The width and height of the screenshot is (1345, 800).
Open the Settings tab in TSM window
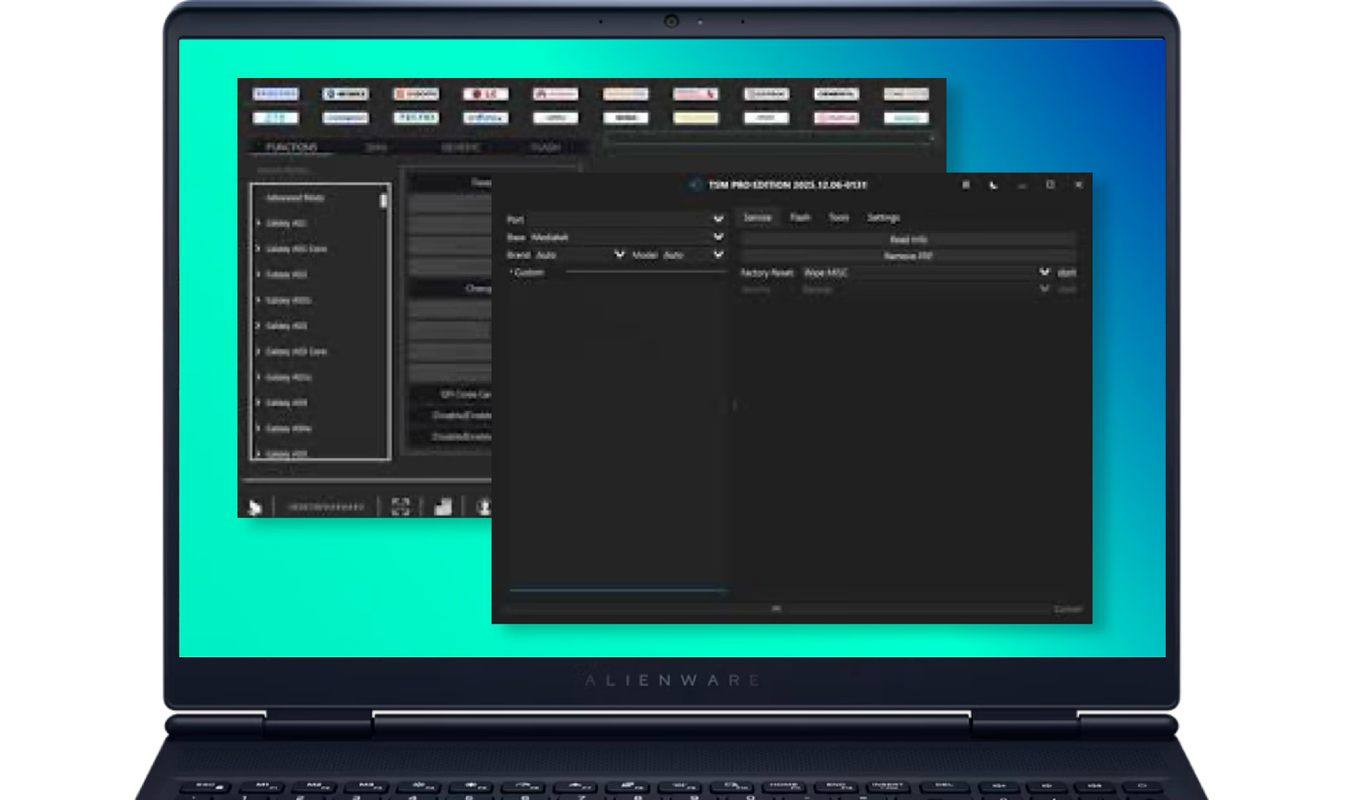(883, 218)
